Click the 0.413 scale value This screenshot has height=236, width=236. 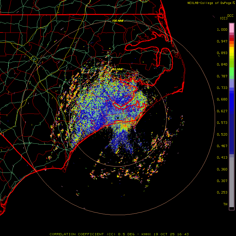coord(222,158)
